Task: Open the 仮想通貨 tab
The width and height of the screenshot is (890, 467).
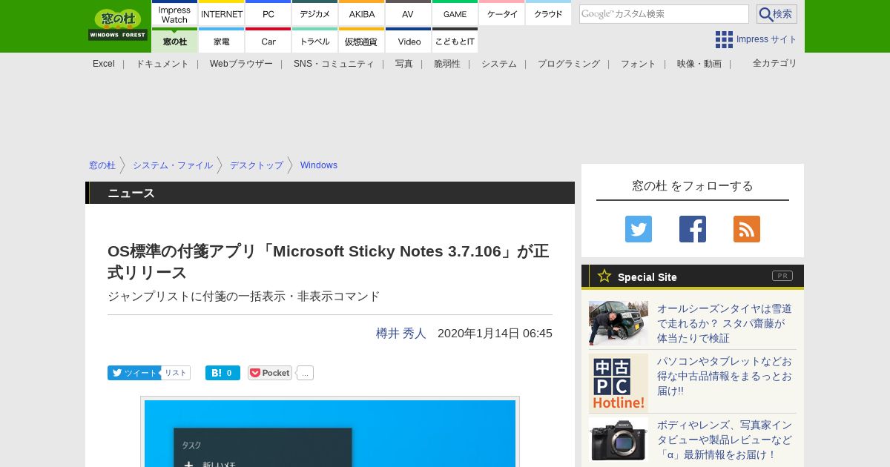Action: click(x=362, y=41)
